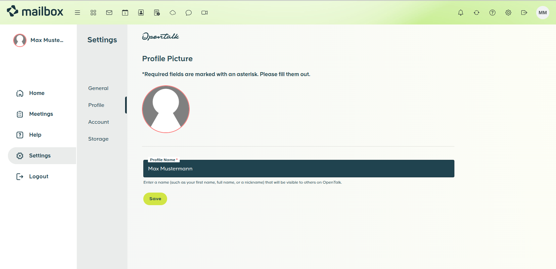
Task: Open the Storage settings tab
Action: (x=98, y=139)
